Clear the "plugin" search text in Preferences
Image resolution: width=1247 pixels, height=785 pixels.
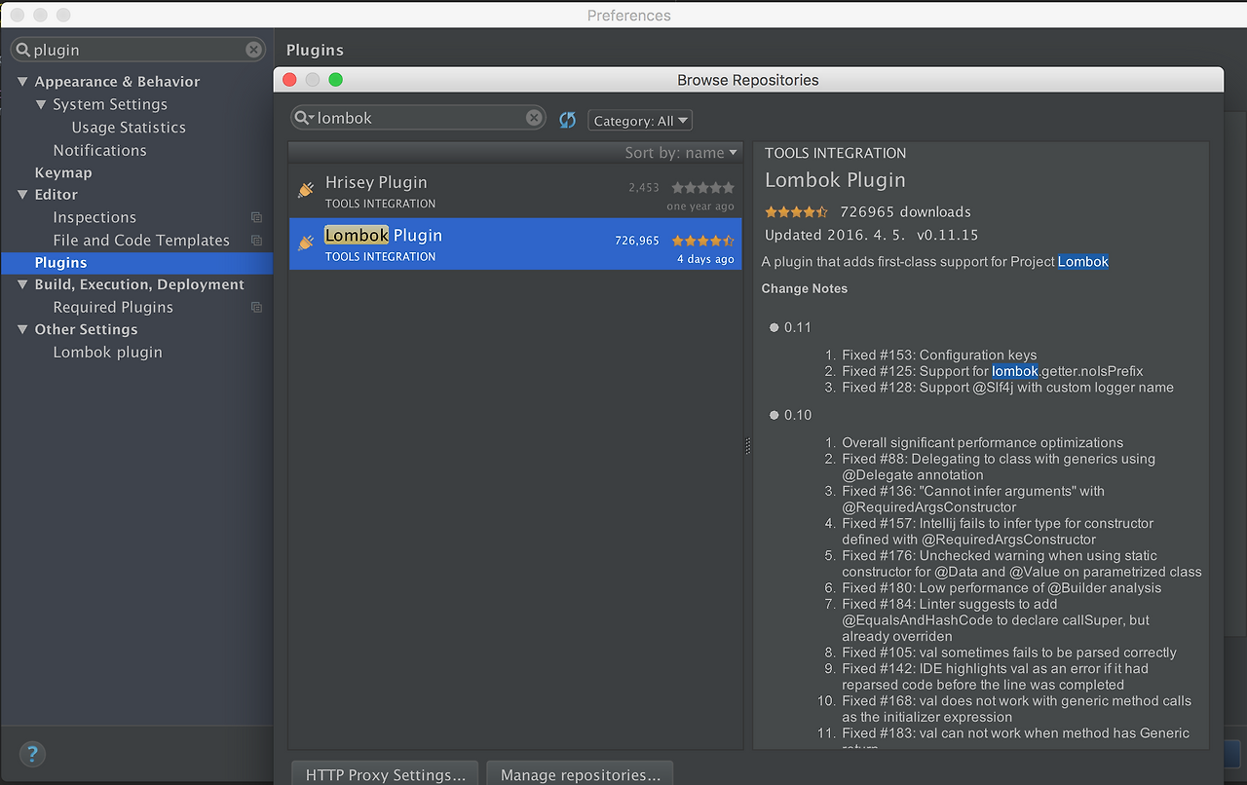[x=253, y=50]
